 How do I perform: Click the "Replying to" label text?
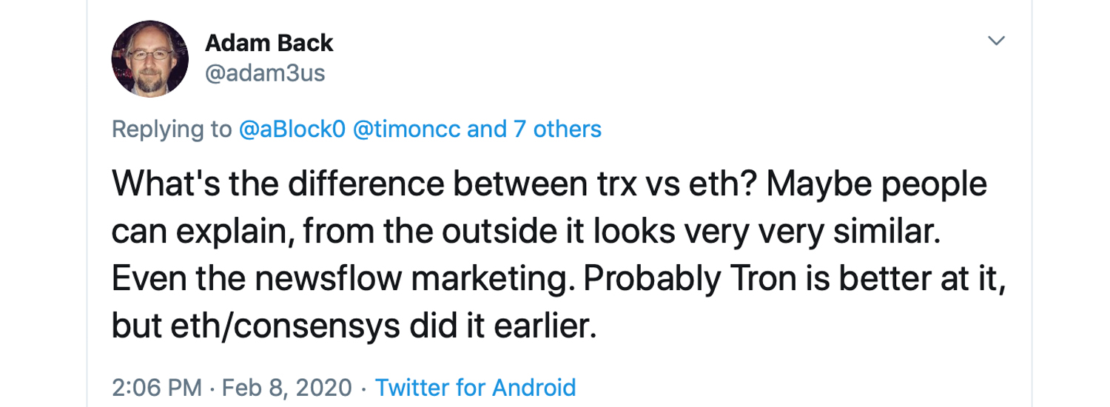tap(172, 129)
